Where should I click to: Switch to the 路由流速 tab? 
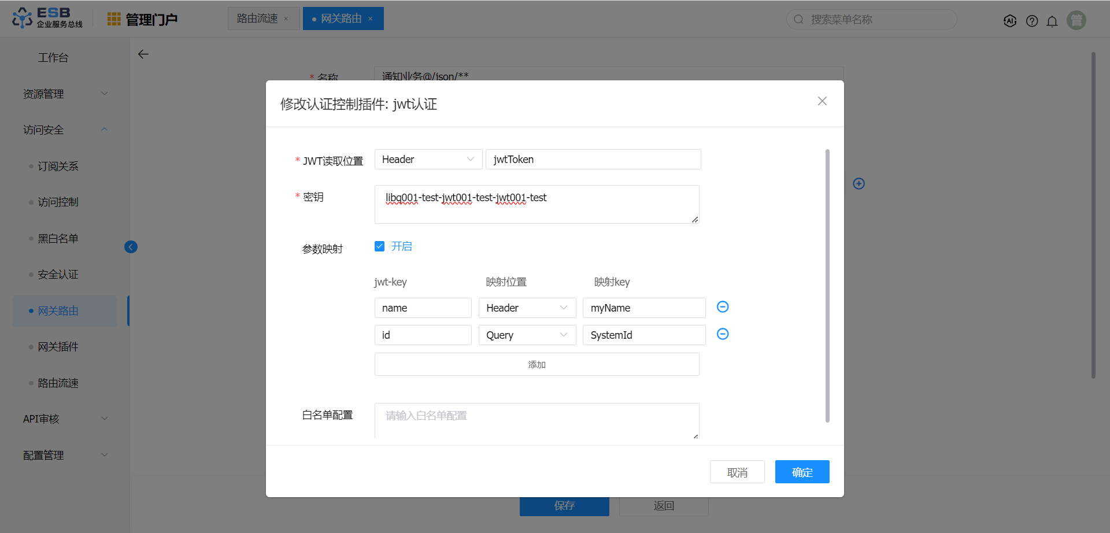coord(258,18)
